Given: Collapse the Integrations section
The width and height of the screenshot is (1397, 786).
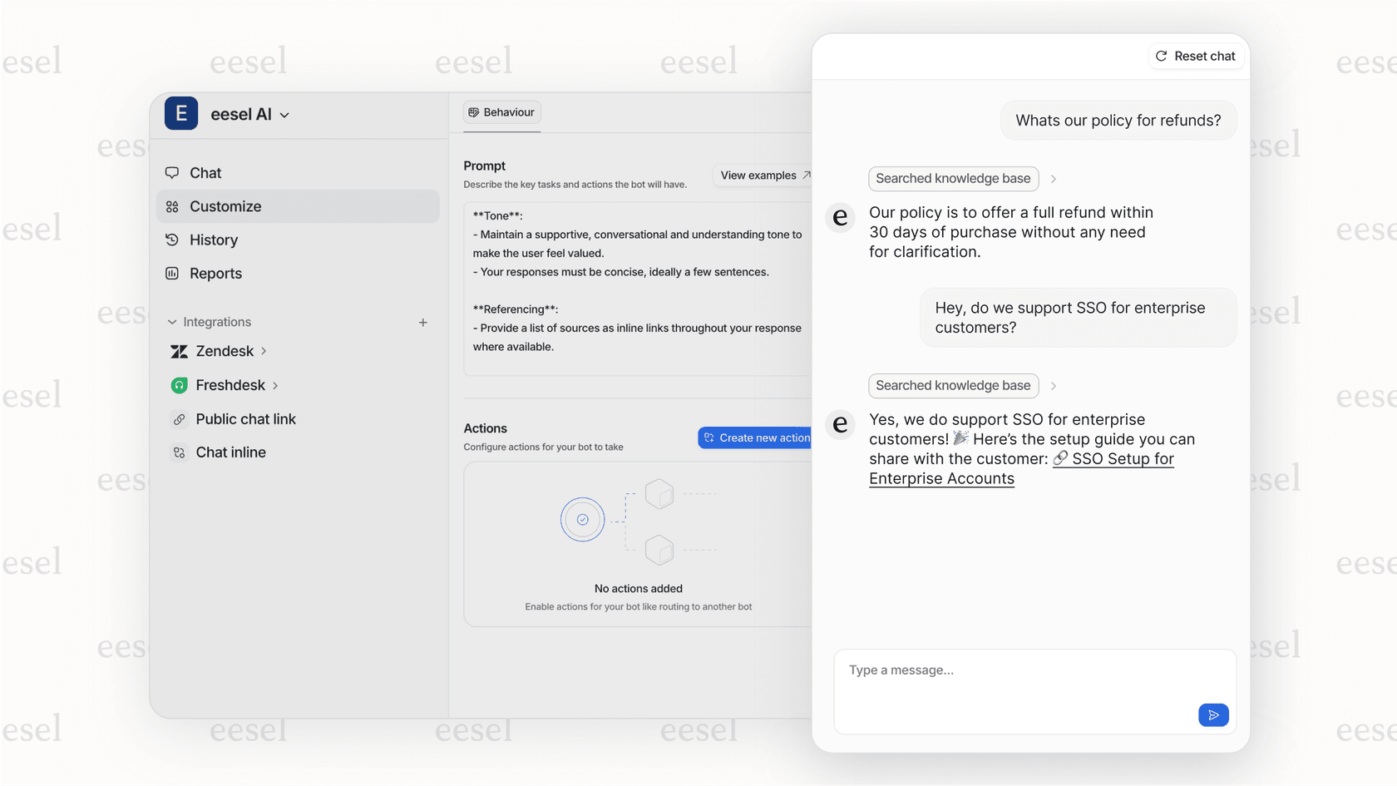Looking at the screenshot, I should click(171, 322).
